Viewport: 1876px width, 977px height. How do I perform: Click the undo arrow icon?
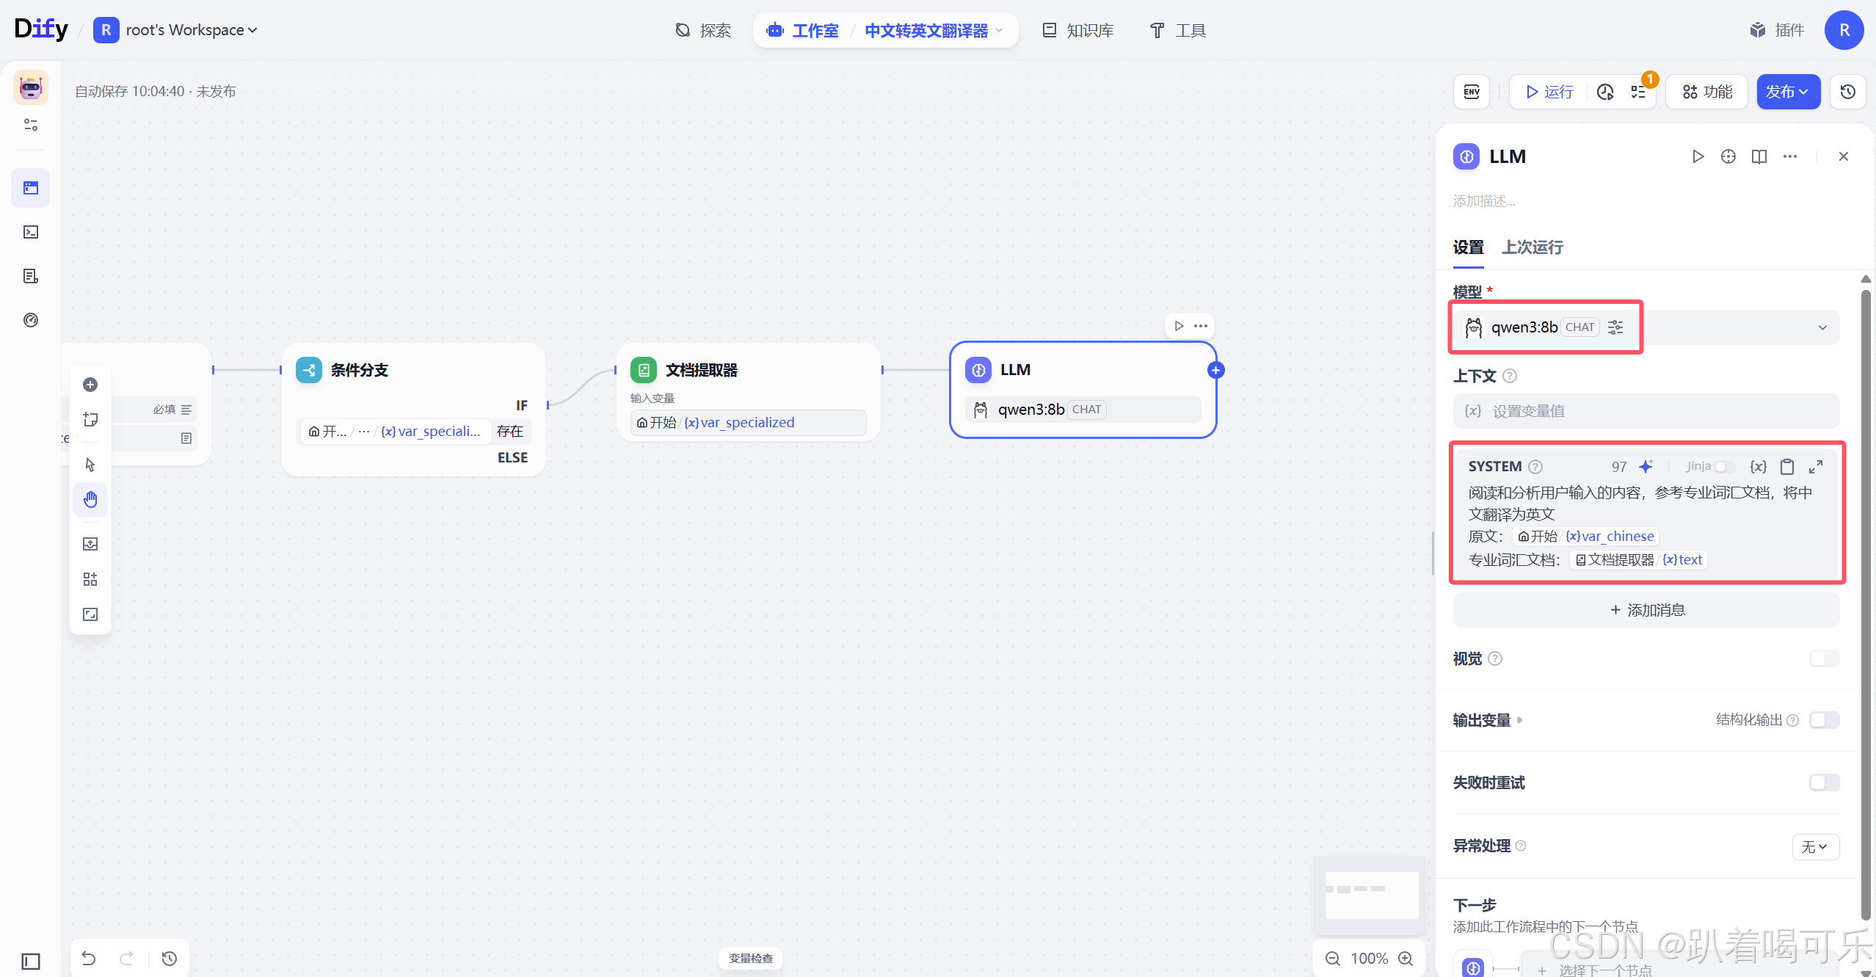[89, 958]
